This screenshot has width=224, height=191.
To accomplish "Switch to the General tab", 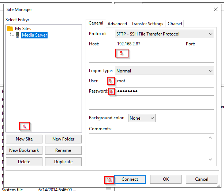I will click(96, 23).
